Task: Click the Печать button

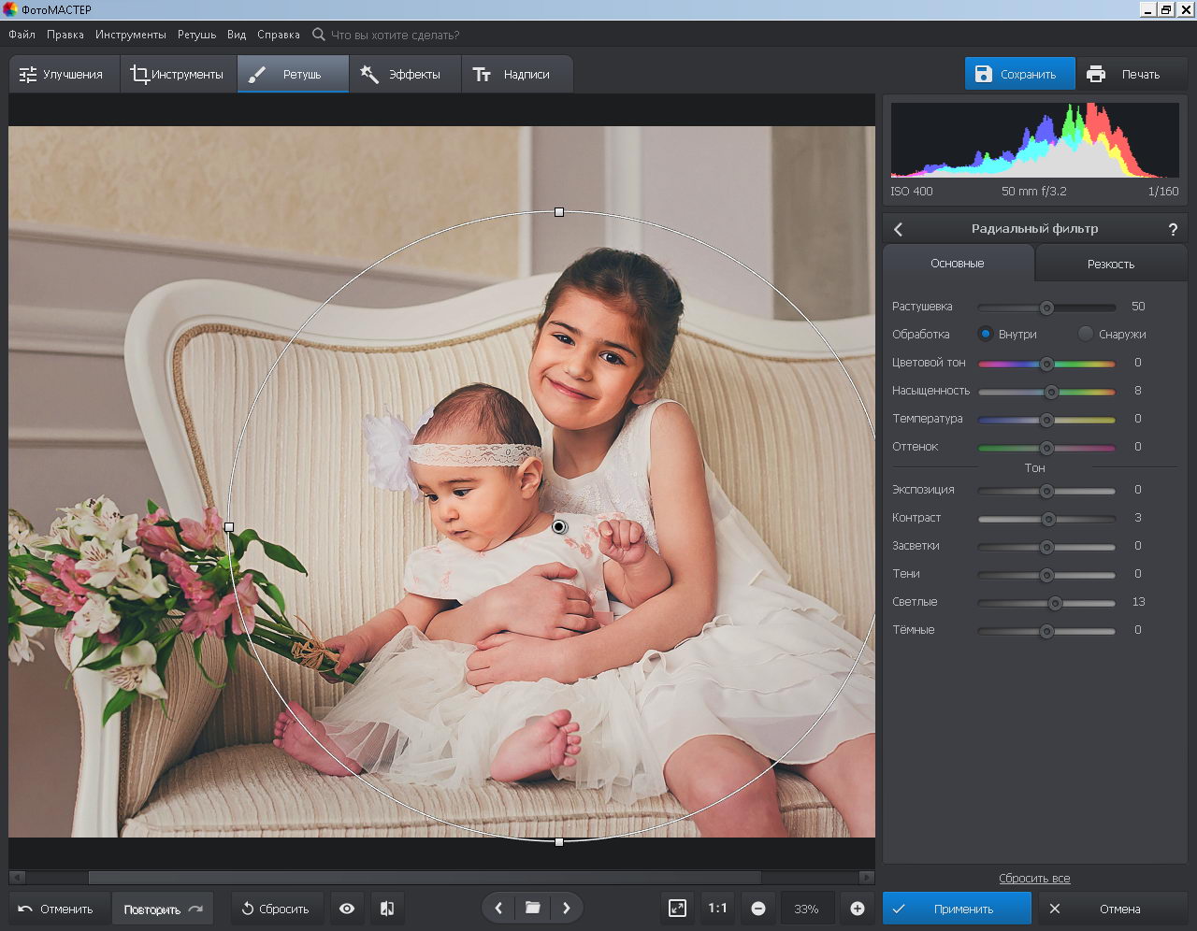Action: (x=1132, y=74)
